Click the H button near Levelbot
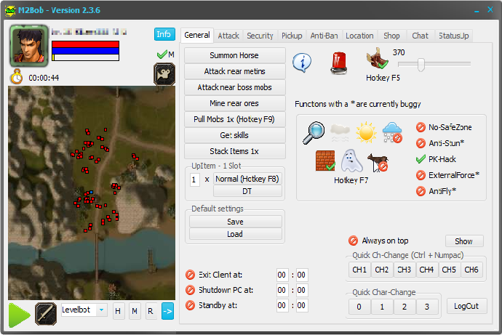The height and width of the screenshot is (335, 502). [118, 311]
